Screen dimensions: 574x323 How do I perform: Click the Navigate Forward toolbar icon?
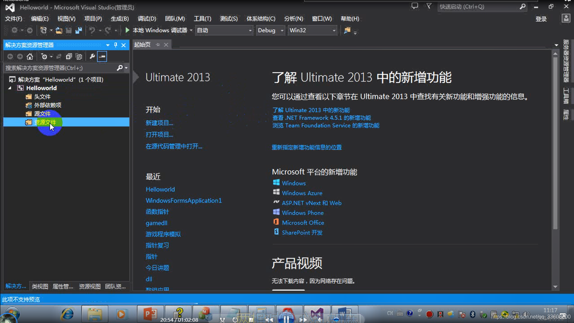[x=30, y=30]
